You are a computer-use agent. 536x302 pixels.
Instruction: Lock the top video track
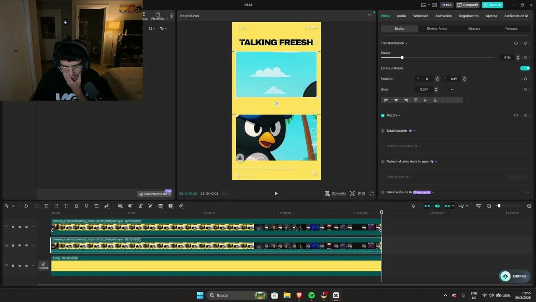coord(13,227)
